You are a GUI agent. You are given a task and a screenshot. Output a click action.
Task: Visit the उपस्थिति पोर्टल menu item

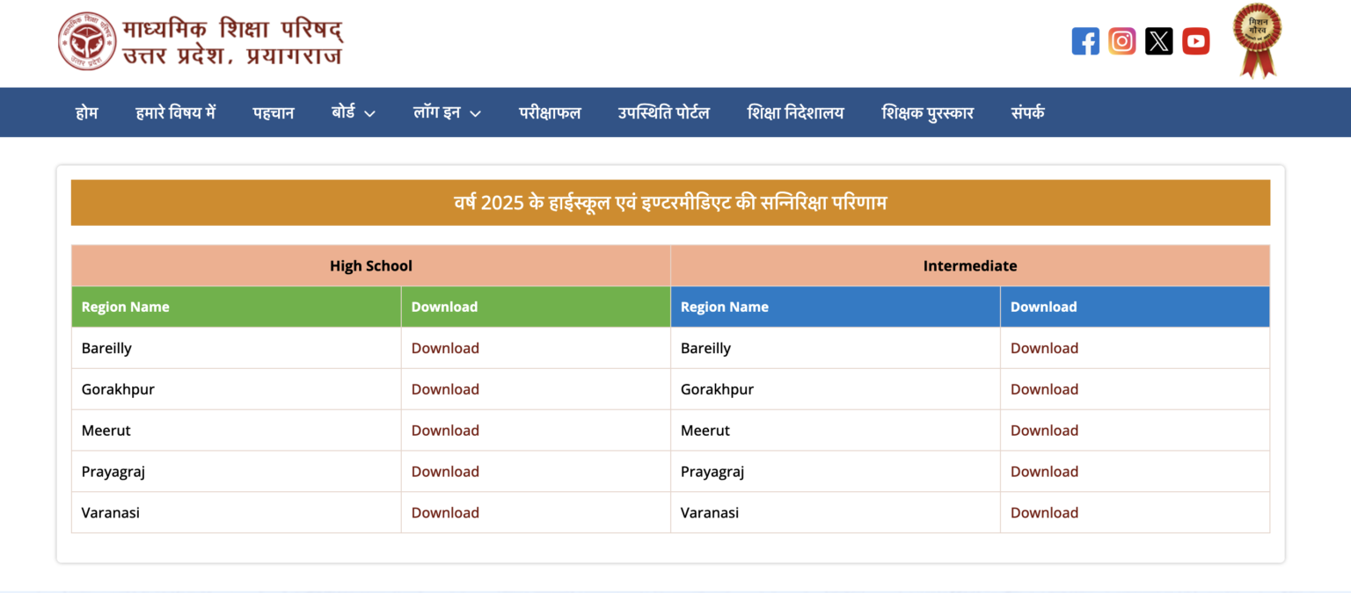664,112
